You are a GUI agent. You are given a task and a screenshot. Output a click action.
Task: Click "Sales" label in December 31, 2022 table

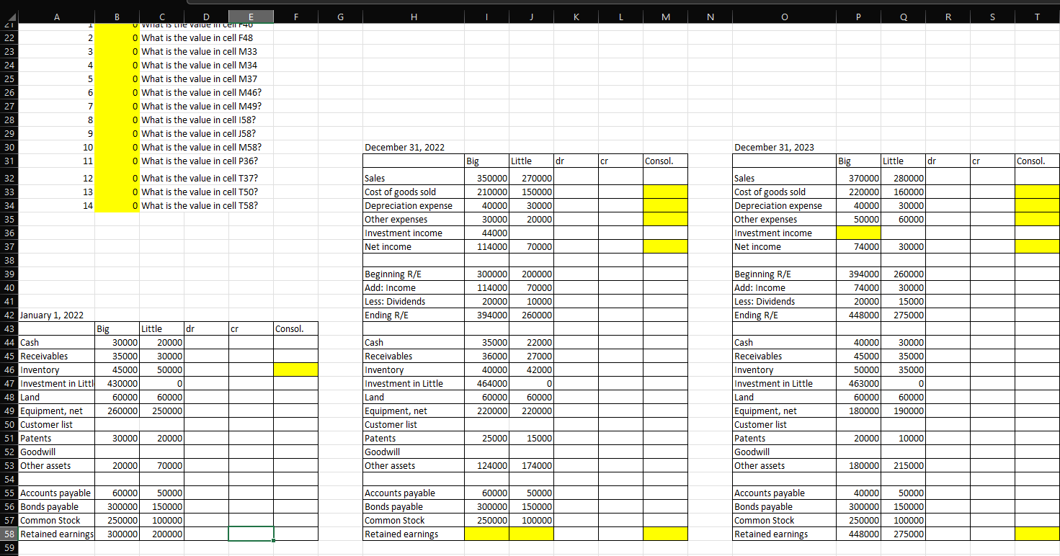[375, 178]
